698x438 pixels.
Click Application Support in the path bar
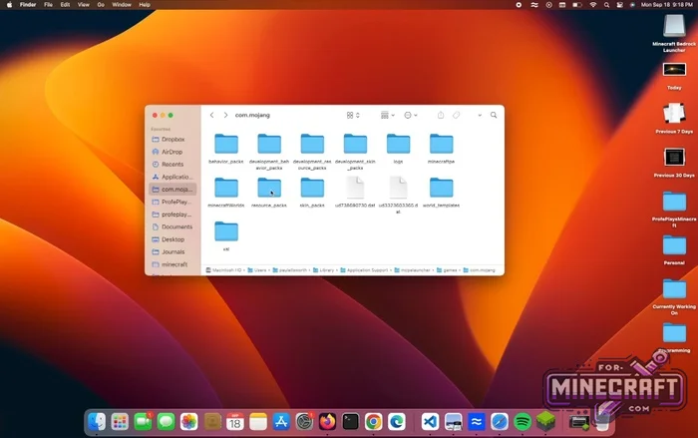364,270
